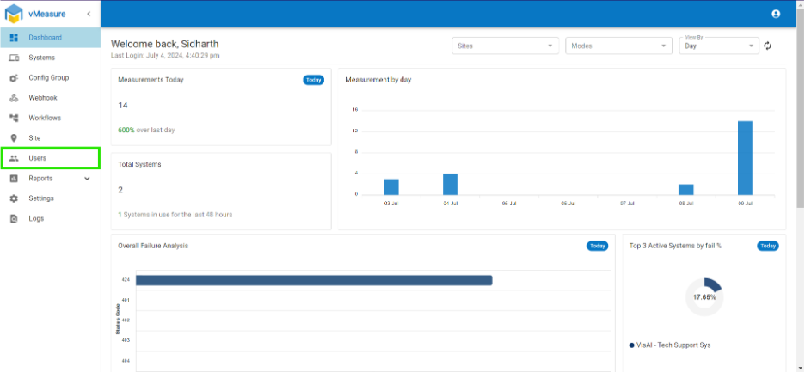The image size is (805, 372).
Task: Click the vMeasure logo
Action: click(x=14, y=14)
